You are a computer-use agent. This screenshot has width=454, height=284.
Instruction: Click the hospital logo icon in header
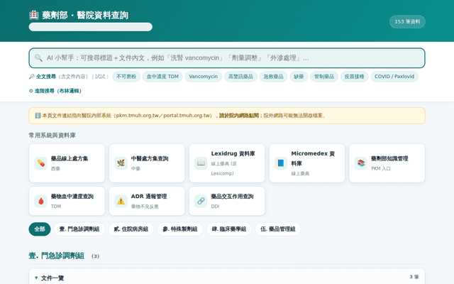click(34, 15)
